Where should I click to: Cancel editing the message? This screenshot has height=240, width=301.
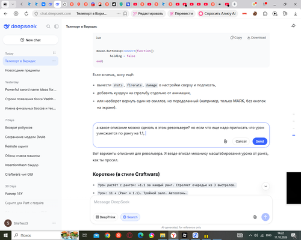pos(241,141)
